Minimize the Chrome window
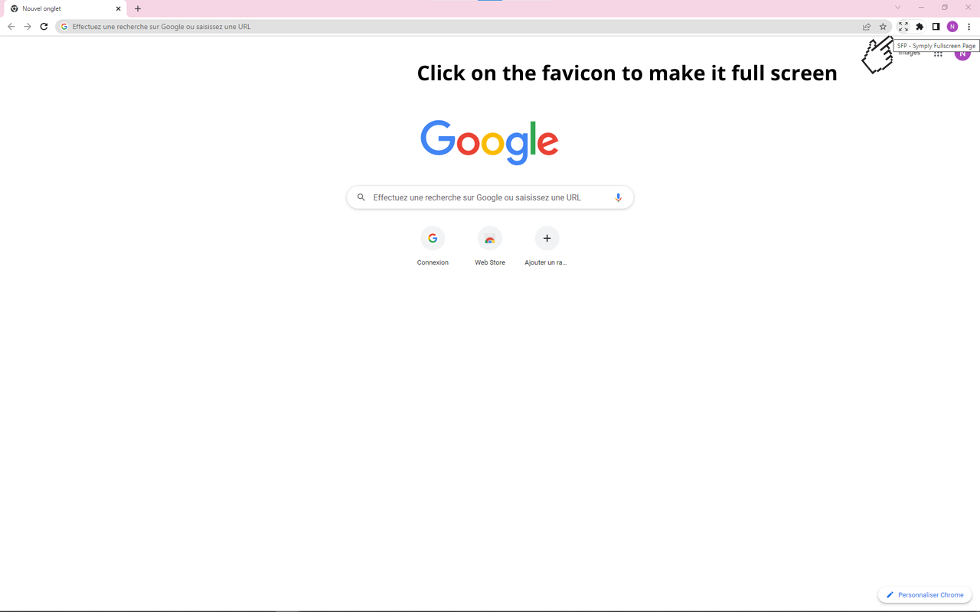The width and height of the screenshot is (980, 612). coord(921,8)
